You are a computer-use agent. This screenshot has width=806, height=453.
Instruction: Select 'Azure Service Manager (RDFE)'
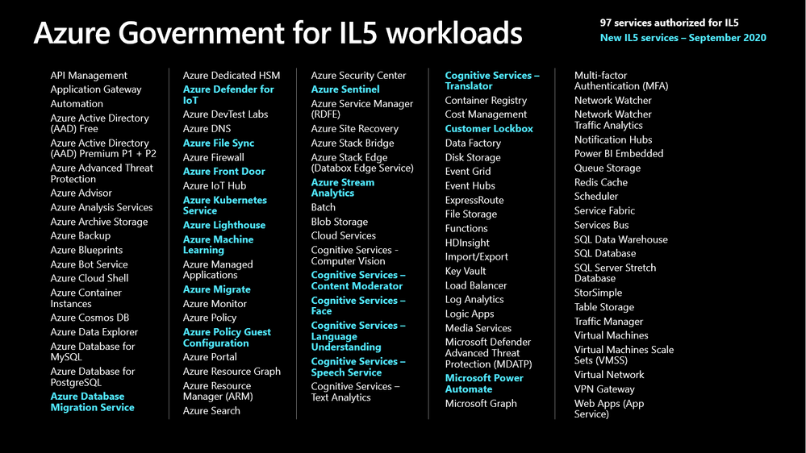click(x=362, y=109)
